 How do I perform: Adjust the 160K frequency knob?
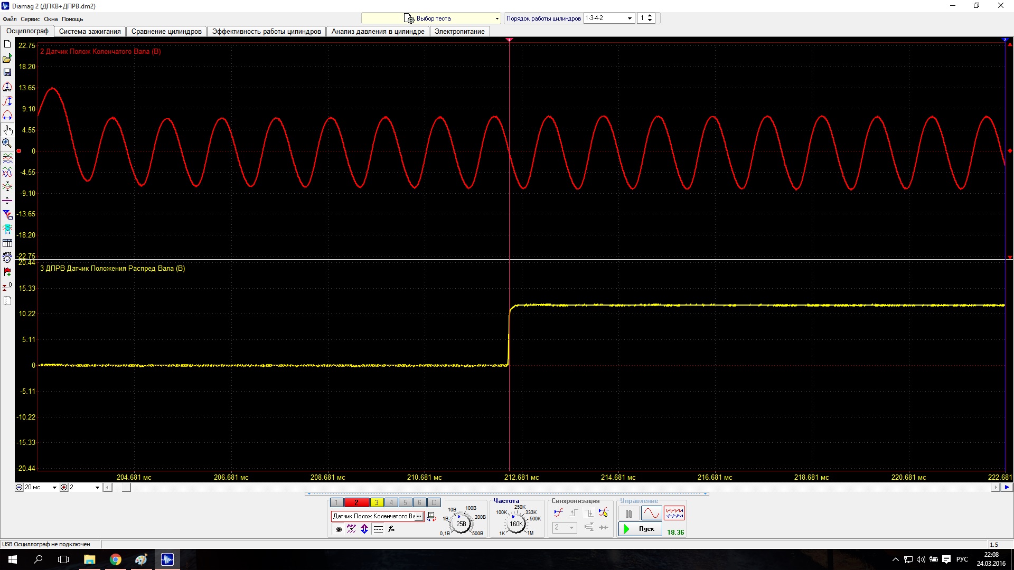click(x=516, y=524)
